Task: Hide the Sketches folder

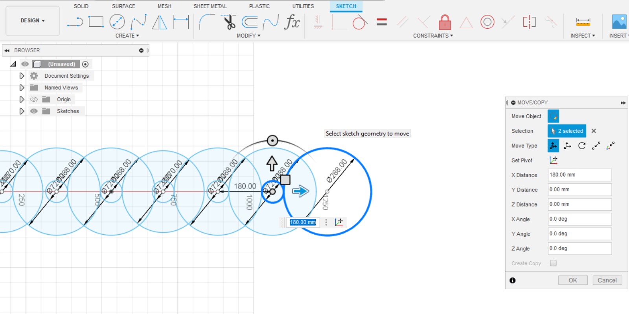Action: pos(34,111)
